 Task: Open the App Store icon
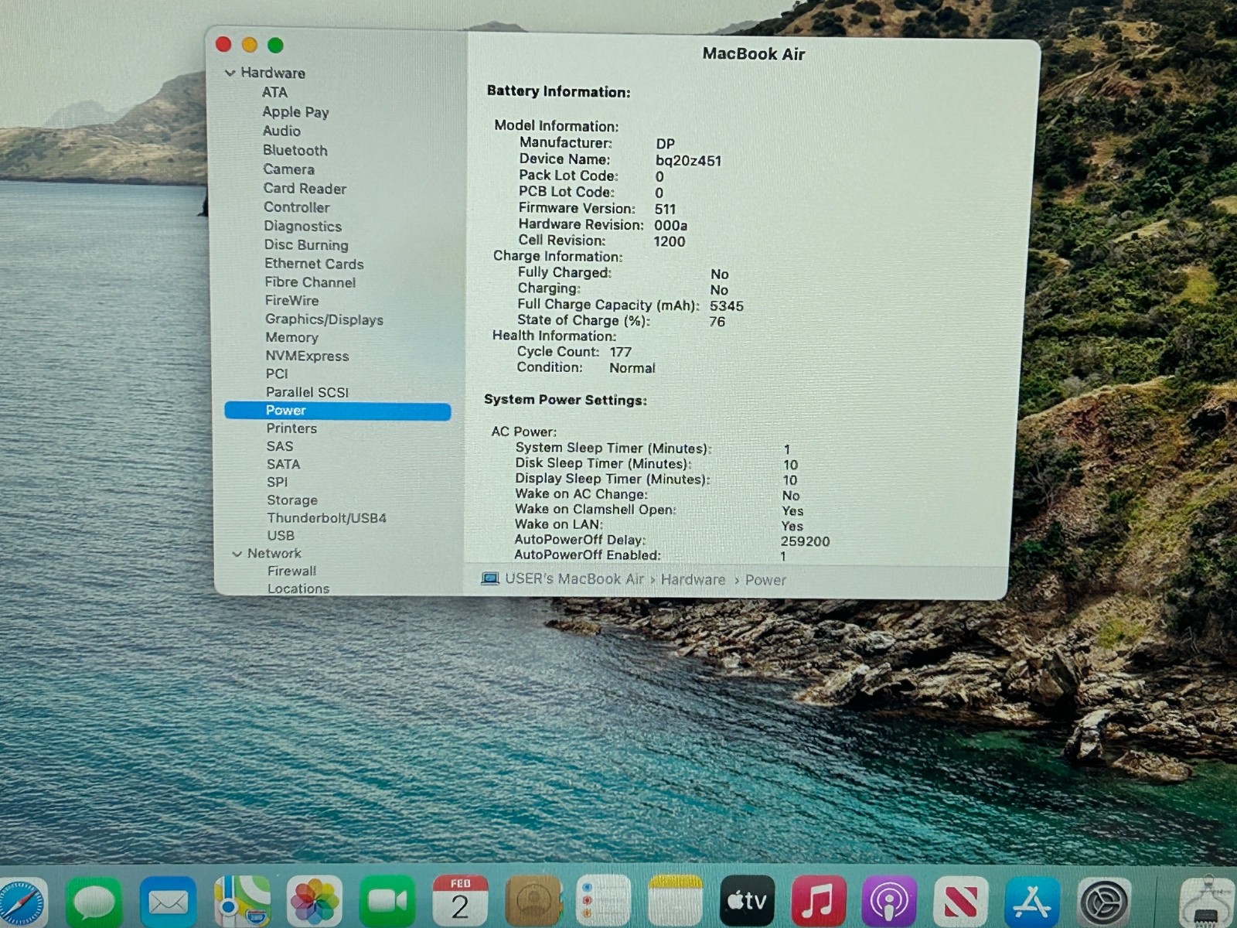[1032, 902]
